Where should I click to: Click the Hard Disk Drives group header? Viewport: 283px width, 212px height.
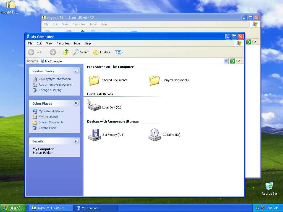(100, 94)
